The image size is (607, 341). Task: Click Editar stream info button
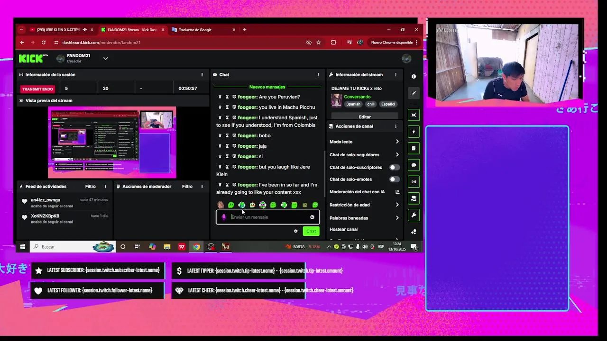(365, 117)
